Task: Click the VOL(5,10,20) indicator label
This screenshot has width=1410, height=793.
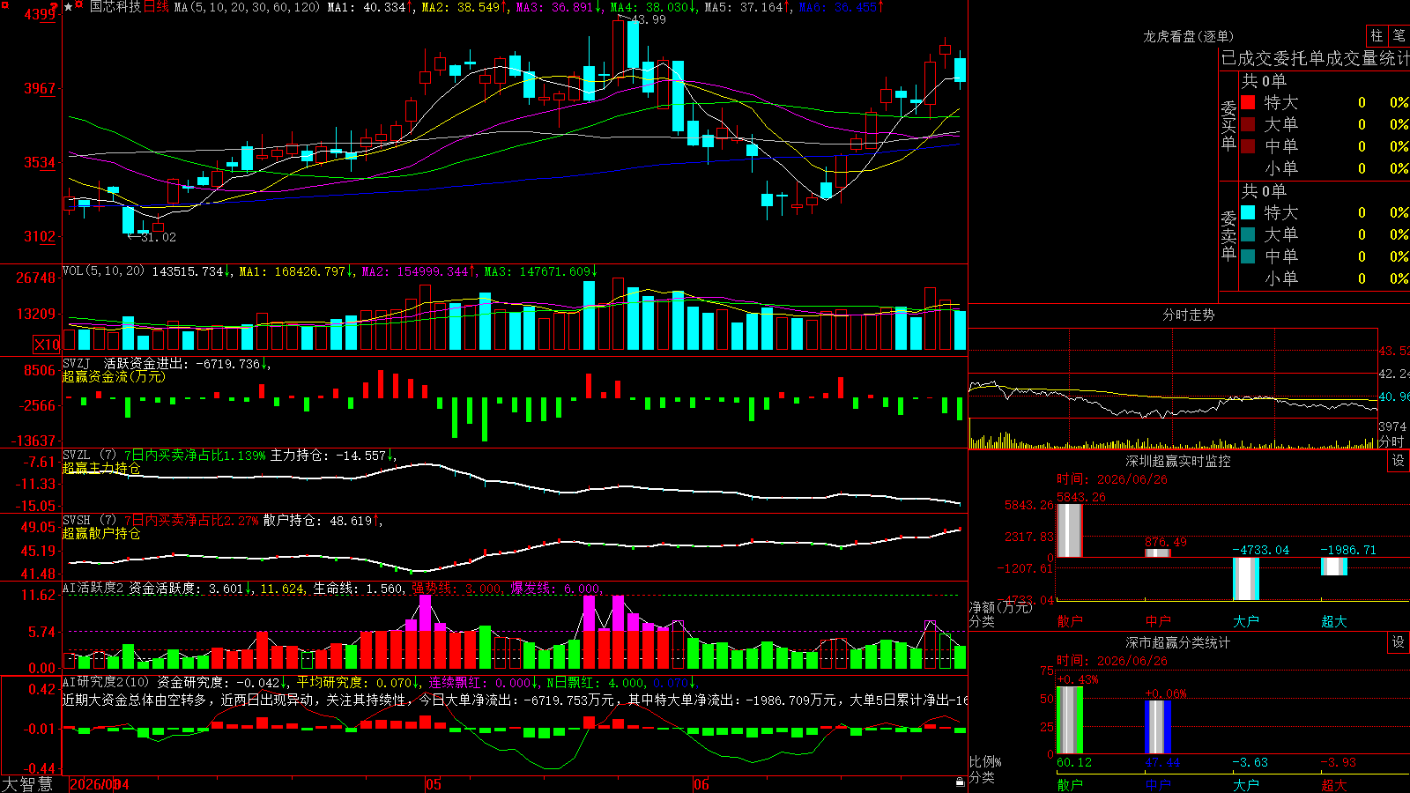Action: click(x=104, y=271)
